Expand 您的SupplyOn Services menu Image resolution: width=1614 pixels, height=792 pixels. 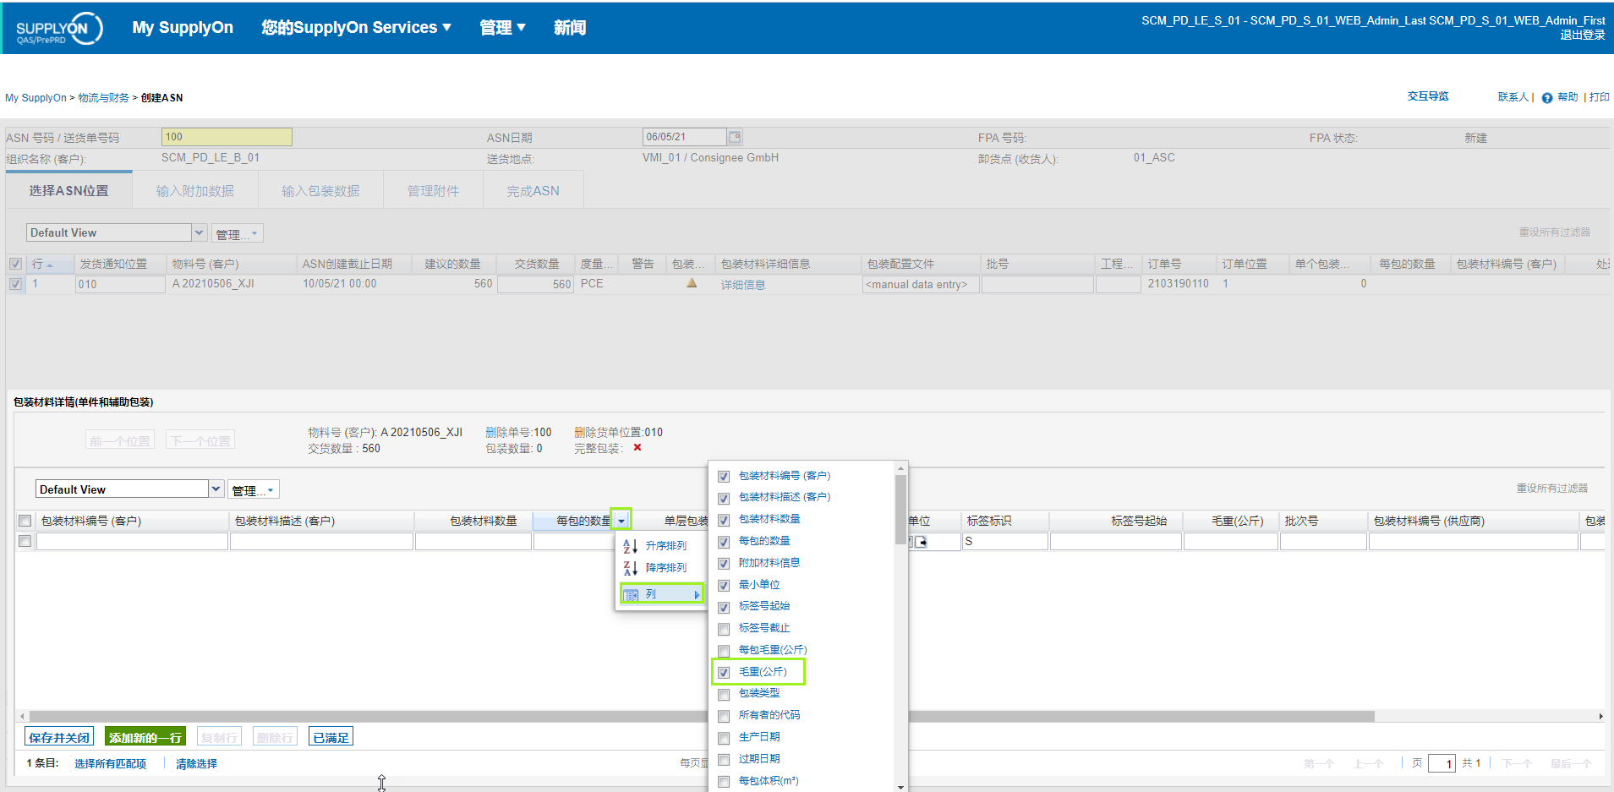click(x=356, y=28)
